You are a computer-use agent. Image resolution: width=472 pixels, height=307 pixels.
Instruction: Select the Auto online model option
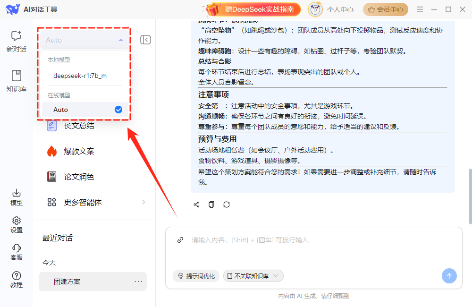point(84,110)
